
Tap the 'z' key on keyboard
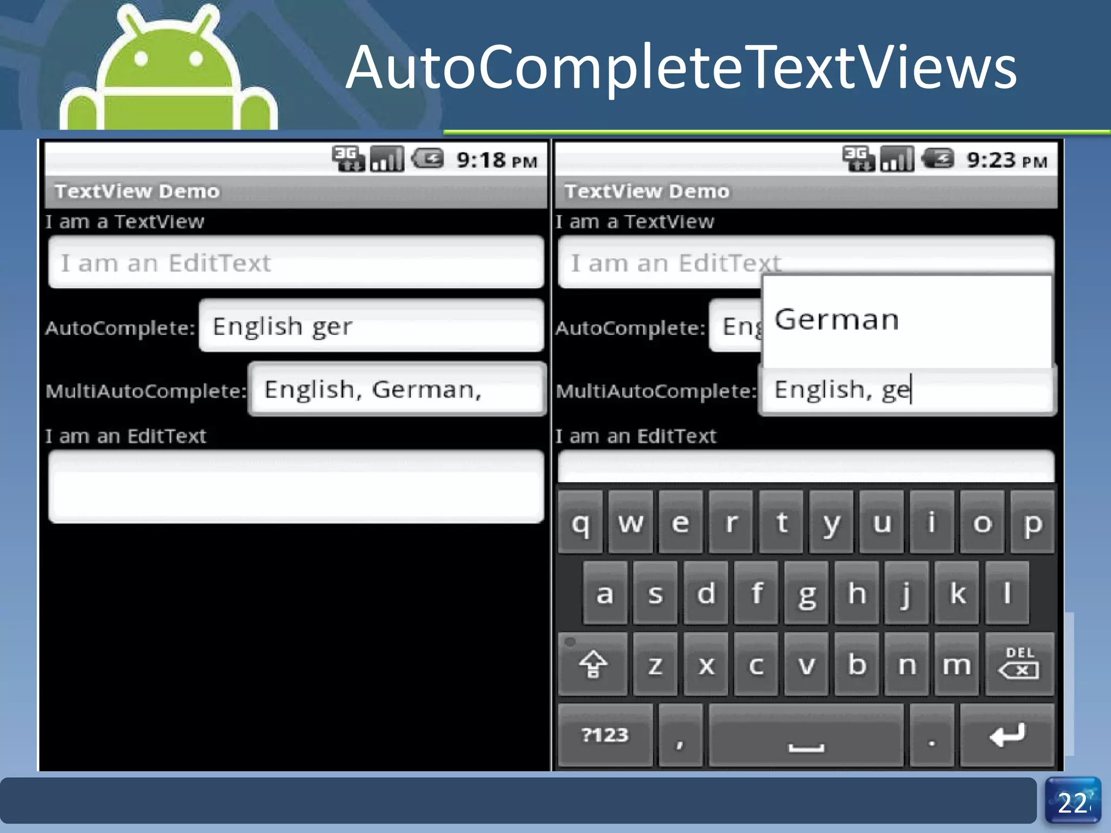click(655, 664)
